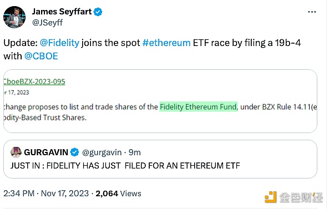329x209 pixels.
Task: Click the 2,064 Views count
Action: coord(118,193)
